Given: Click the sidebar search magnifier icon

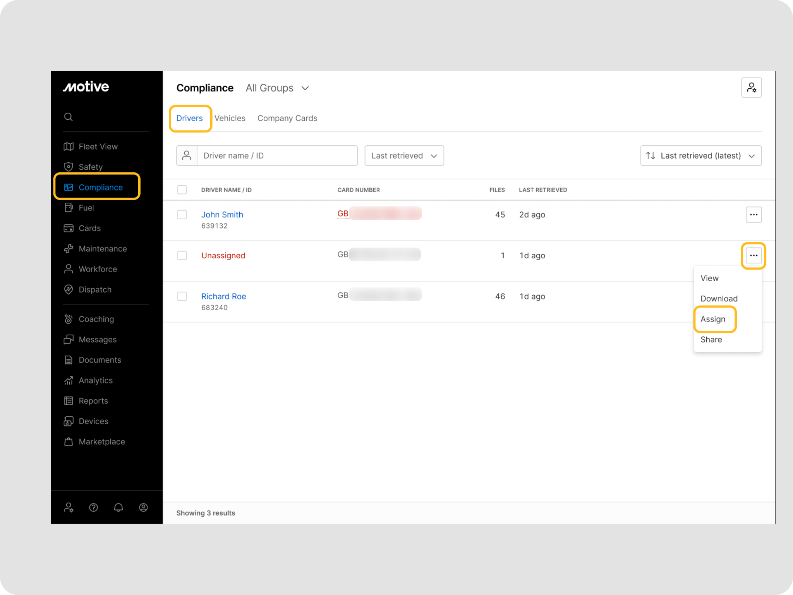Looking at the screenshot, I should (x=69, y=117).
